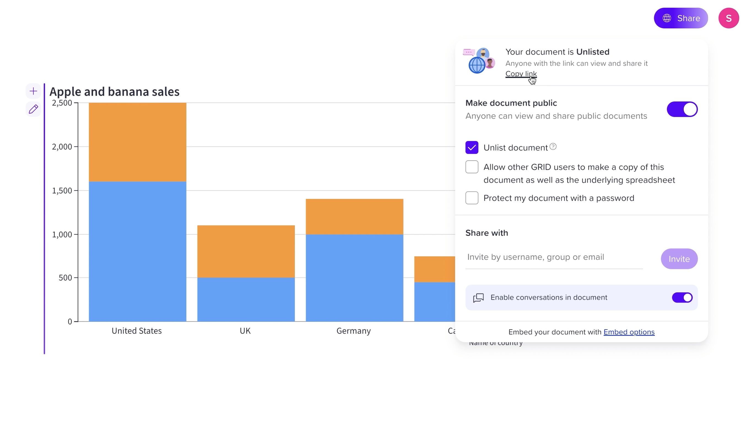
Task: Check the Allow other GRID users to copy checkbox
Action: click(472, 167)
